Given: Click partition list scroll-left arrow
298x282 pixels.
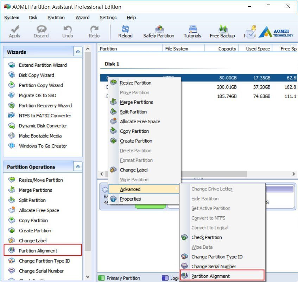Looking at the screenshot, I should pyautogui.click(x=102, y=174).
